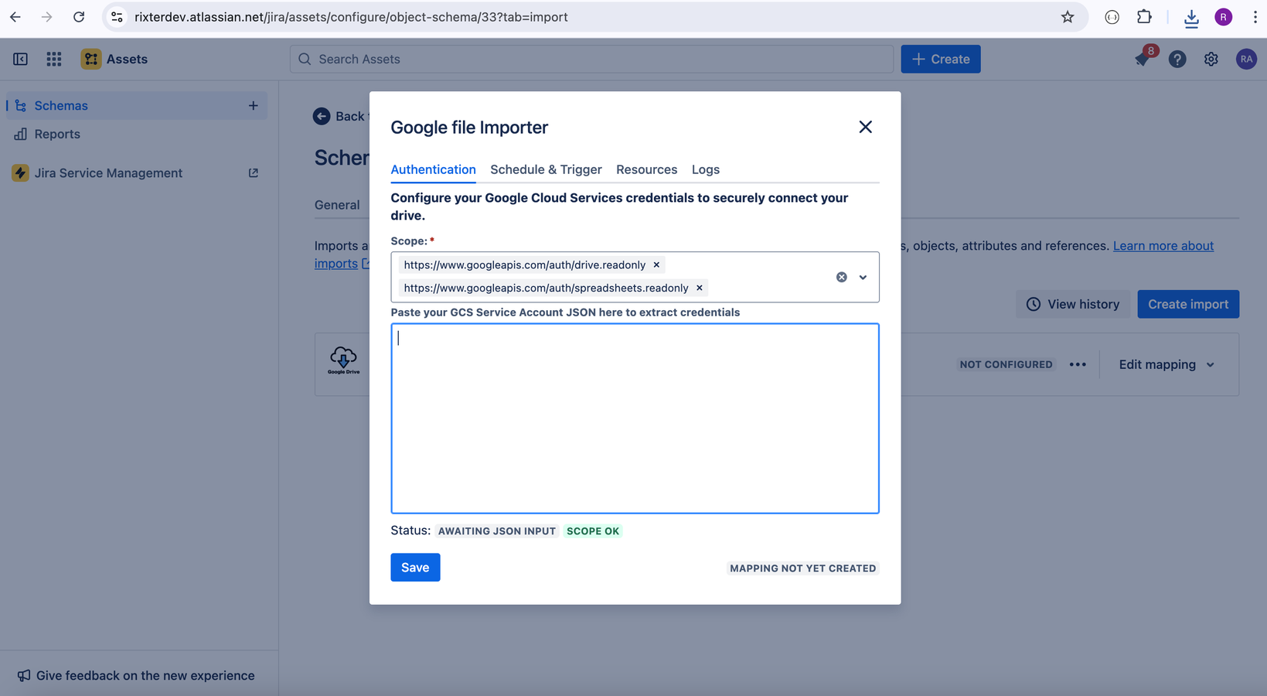Expand the Scope dropdown chevron

tap(863, 277)
